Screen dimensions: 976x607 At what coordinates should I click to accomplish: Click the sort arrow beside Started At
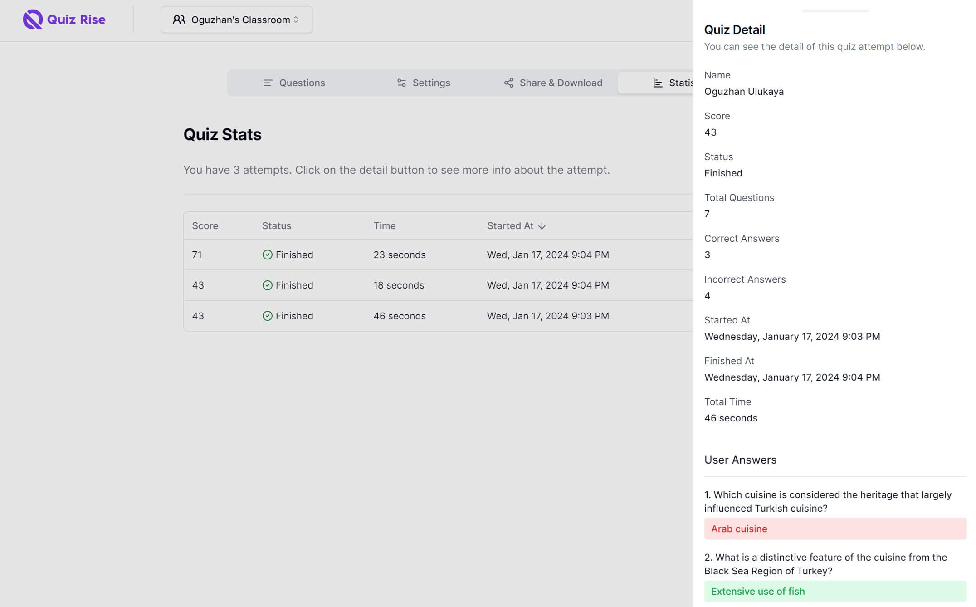542,226
